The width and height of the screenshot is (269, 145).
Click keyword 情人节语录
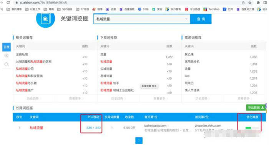click(x=192, y=90)
